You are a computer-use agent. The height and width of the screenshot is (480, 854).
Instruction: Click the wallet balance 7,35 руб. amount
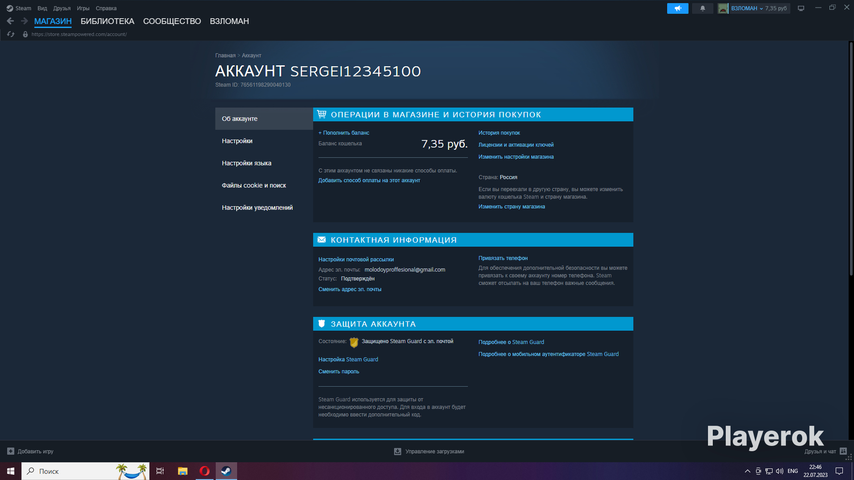pyautogui.click(x=444, y=144)
